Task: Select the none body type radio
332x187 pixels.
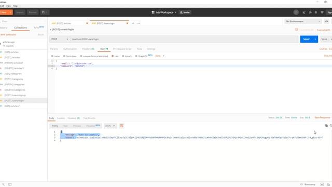Action: tap(52, 56)
